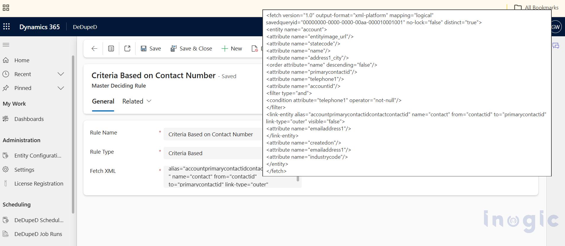Go back using the back arrow
This screenshot has width=565, height=246.
point(94,49)
